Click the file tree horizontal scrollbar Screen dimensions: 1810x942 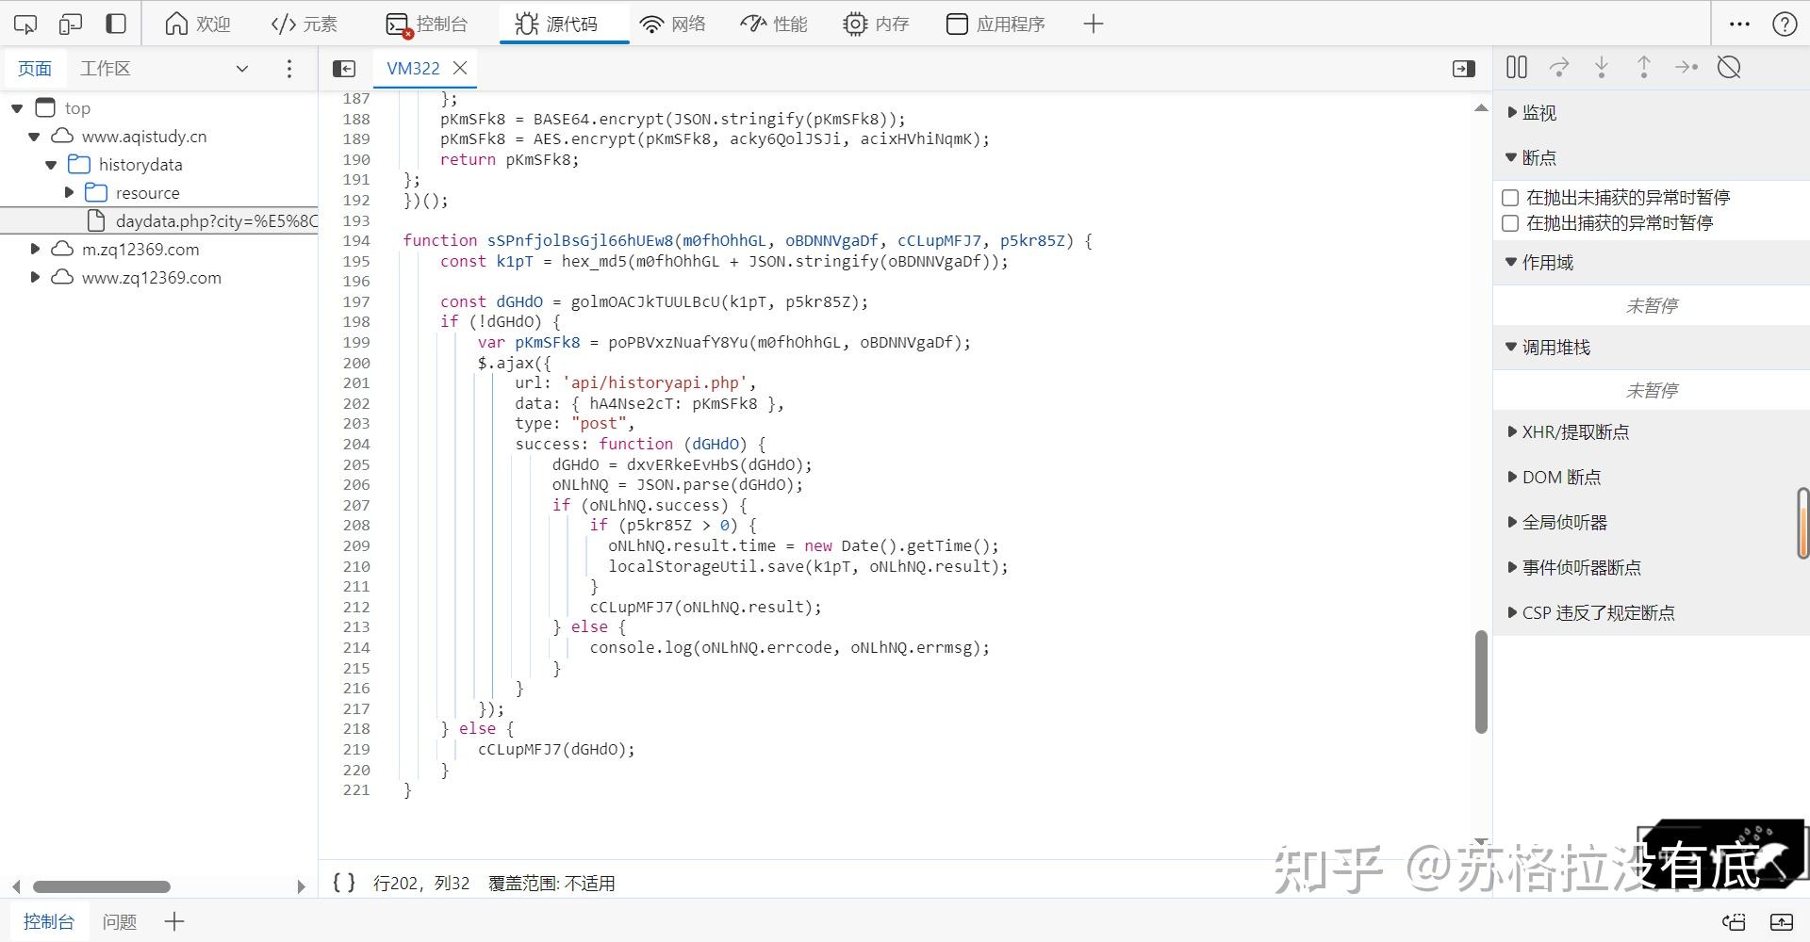102,886
